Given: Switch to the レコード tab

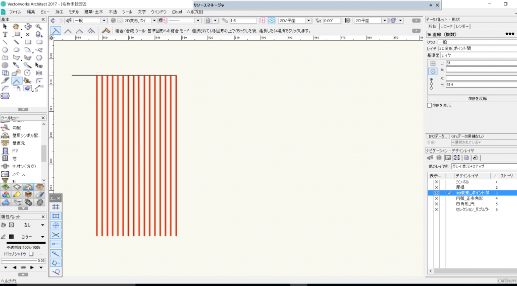Looking at the screenshot, I should pos(446,26).
